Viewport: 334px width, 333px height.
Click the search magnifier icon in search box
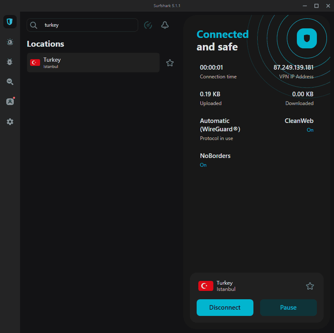33,25
